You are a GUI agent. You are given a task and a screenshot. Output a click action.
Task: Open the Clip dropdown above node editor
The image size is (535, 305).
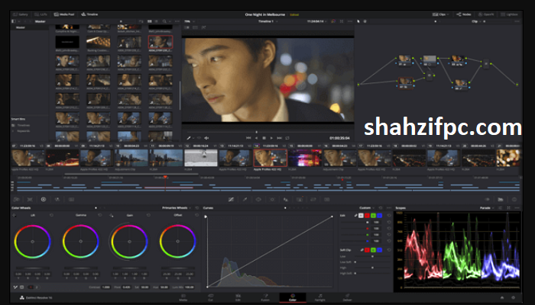tap(476, 21)
